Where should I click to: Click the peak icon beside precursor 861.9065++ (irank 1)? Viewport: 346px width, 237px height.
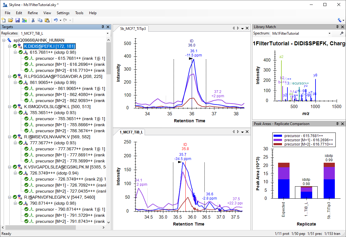pyautogui.click(x=32, y=88)
